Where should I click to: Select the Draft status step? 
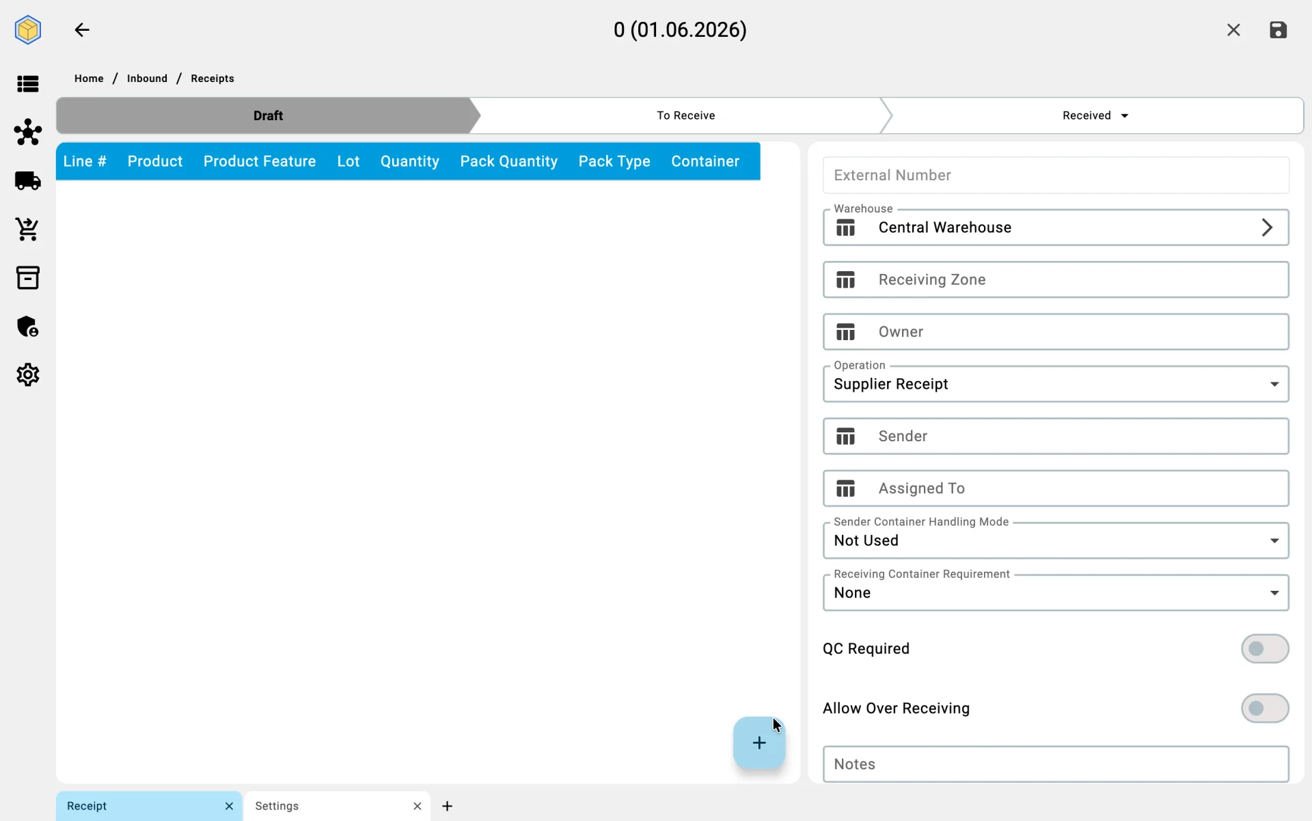268,115
